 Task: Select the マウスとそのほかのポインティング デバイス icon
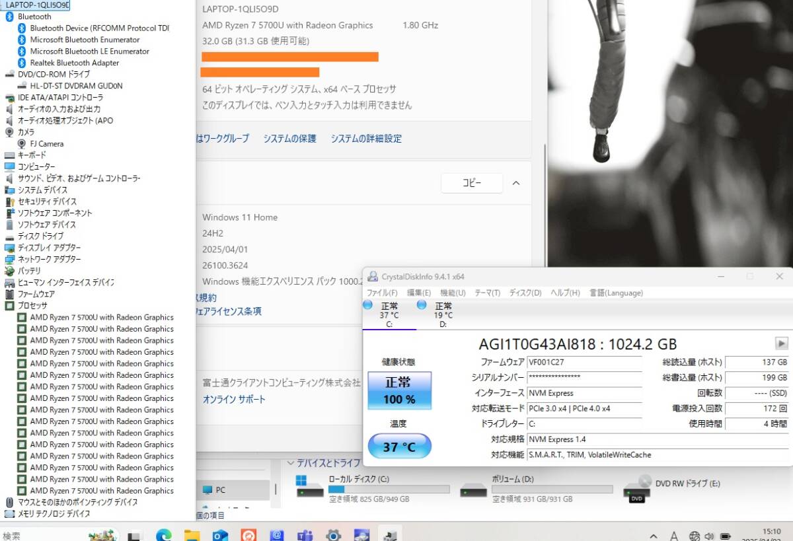point(10,502)
